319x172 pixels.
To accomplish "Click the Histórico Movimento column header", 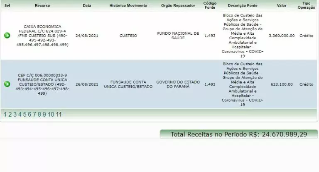I will tap(128, 6).
